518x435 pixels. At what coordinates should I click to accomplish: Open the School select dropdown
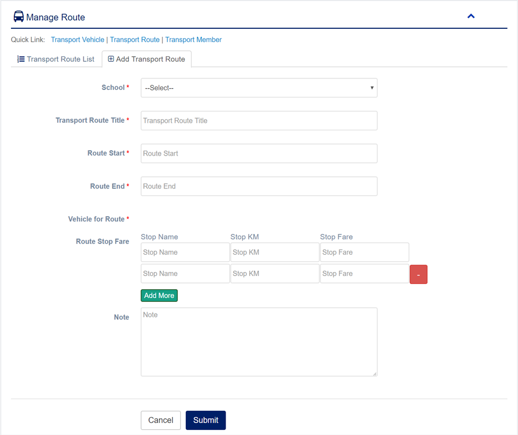259,88
